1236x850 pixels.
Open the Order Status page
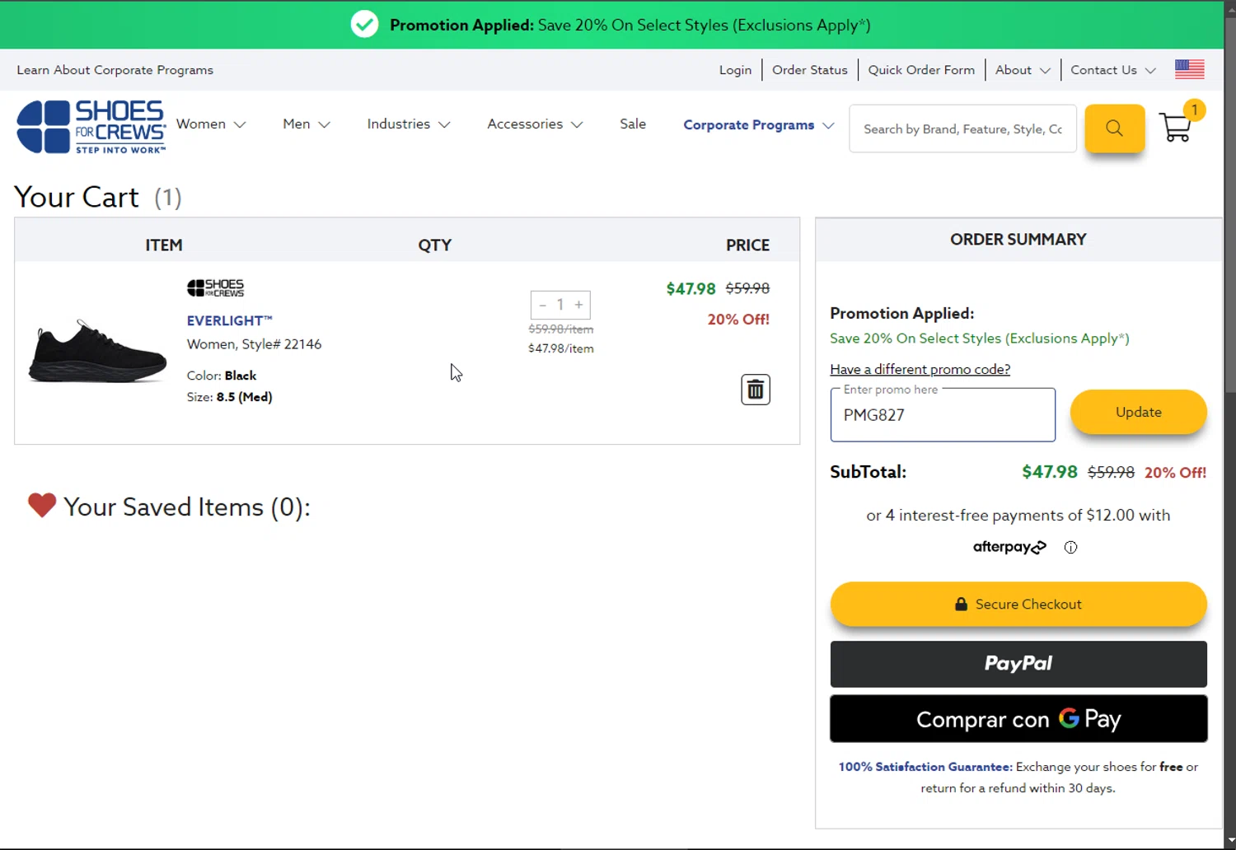coord(810,70)
